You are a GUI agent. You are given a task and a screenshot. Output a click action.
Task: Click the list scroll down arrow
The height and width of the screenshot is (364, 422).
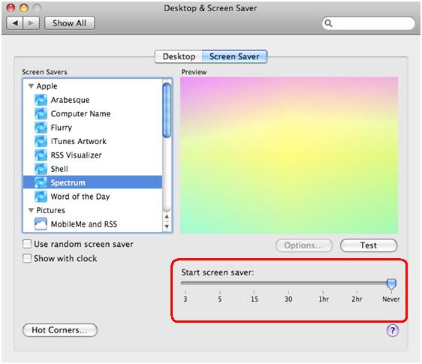[167, 227]
